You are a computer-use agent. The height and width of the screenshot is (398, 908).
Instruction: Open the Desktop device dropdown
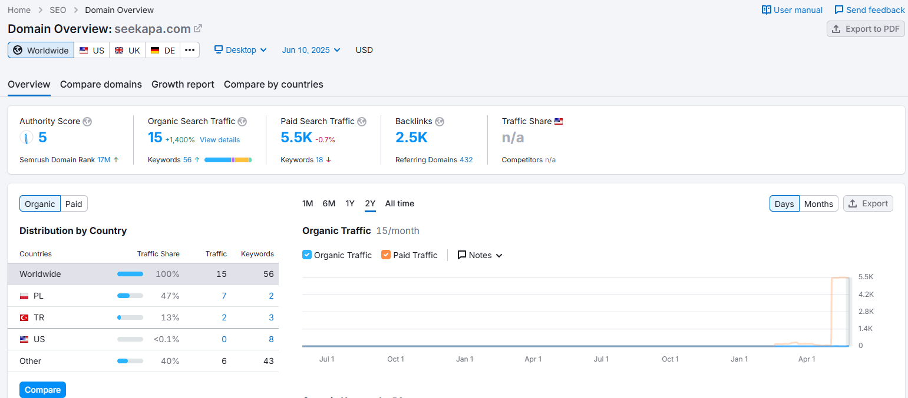240,50
